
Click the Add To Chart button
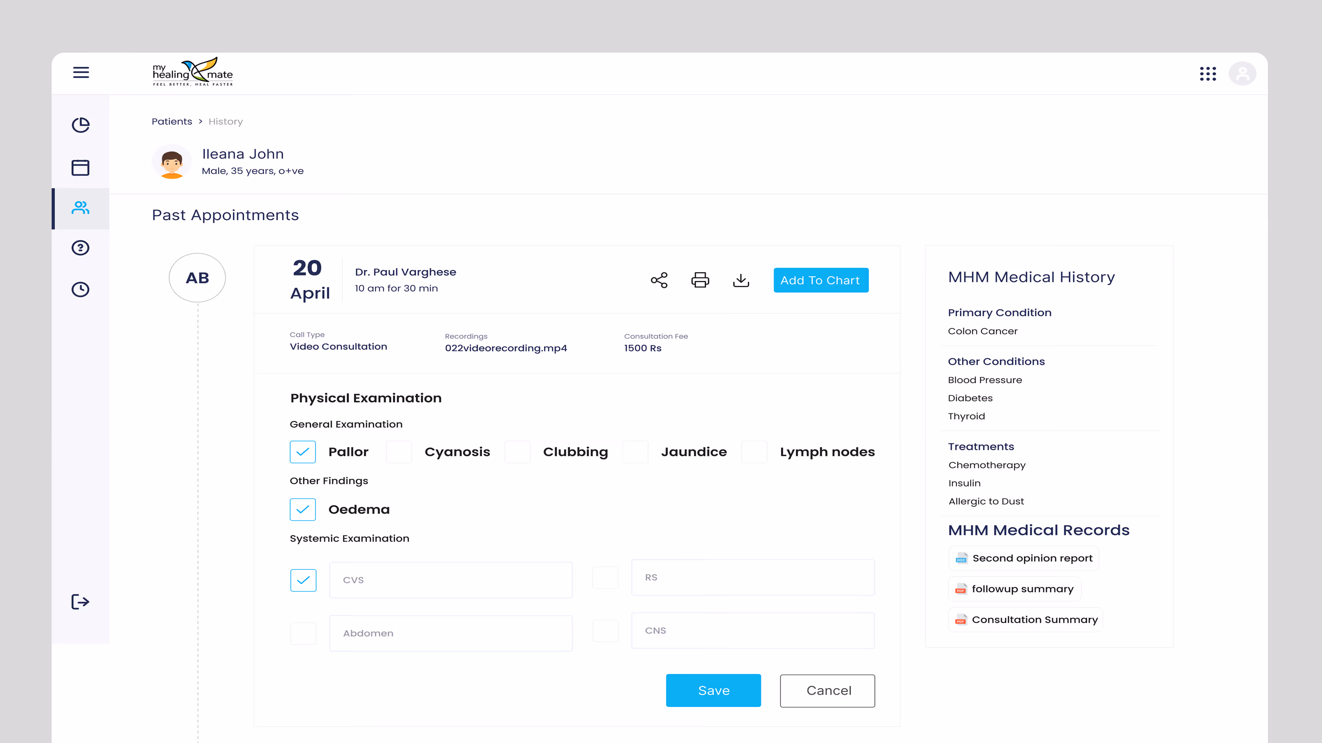click(x=820, y=280)
